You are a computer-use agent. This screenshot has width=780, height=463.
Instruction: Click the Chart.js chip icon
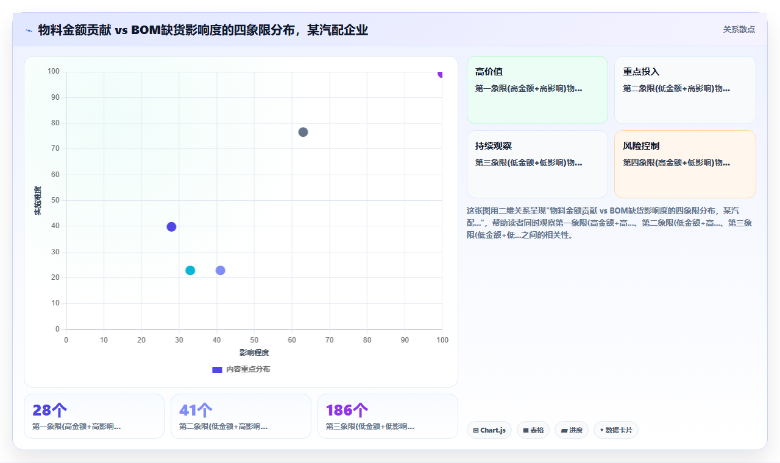(x=476, y=431)
